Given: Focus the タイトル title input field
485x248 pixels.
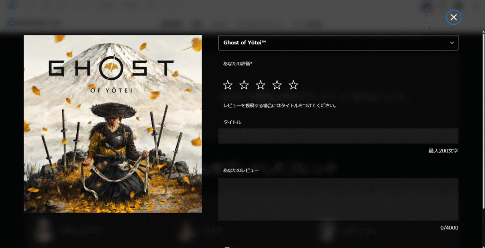Looking at the screenshot, I should [338, 136].
